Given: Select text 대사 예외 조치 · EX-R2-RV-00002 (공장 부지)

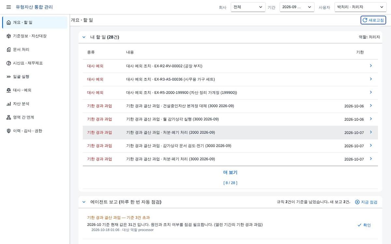Looking at the screenshot, I should point(164,66).
